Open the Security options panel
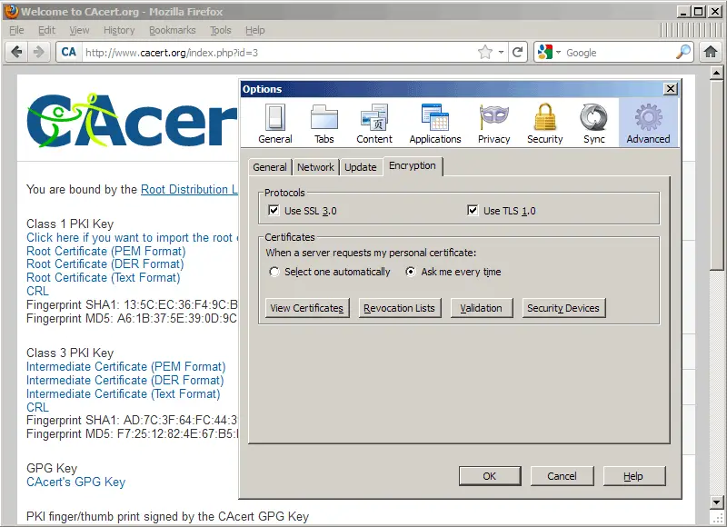Image resolution: width=727 pixels, height=527 pixels. [544, 124]
